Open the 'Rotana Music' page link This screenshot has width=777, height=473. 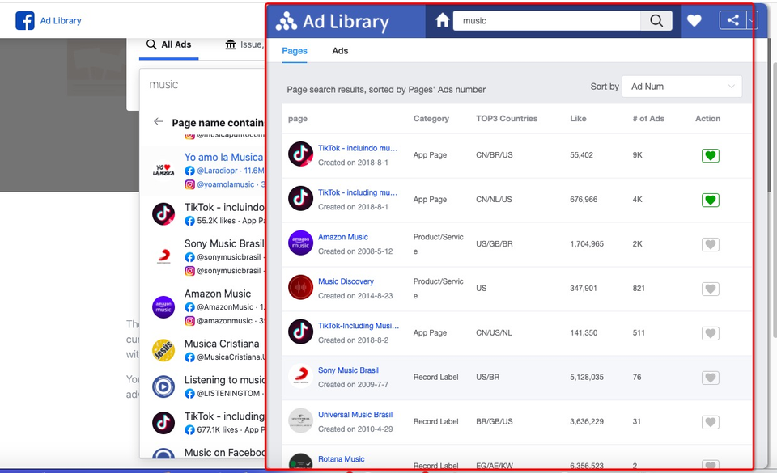tap(342, 459)
